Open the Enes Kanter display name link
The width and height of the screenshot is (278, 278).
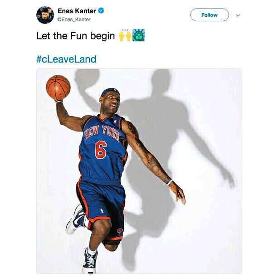coord(77,11)
